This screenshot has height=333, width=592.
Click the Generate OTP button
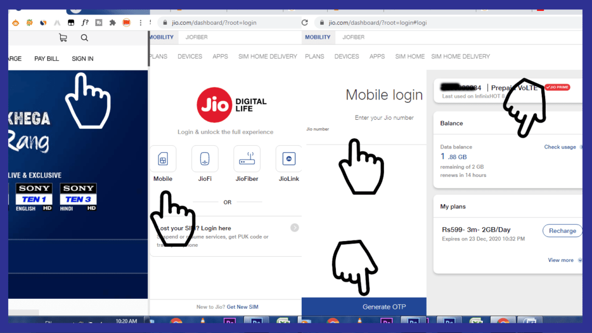coord(384,307)
